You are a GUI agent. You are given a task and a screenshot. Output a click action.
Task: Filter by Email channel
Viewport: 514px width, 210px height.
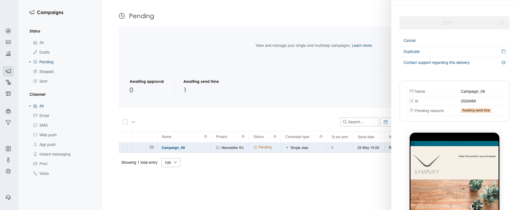coord(44,116)
